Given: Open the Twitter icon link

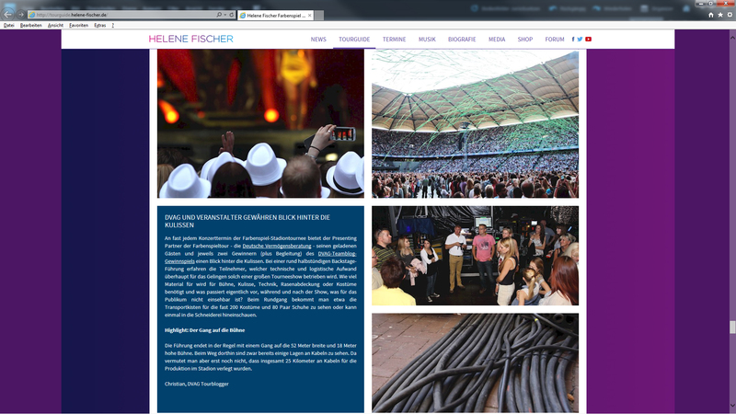Looking at the screenshot, I should point(580,40).
